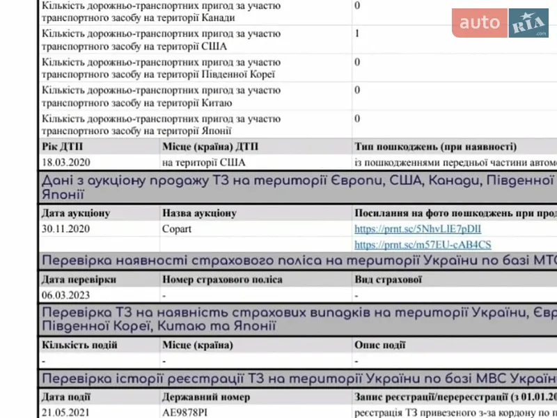The height and width of the screenshot is (418, 557).
Task: Click the 'реєстрація ТЗ привезеного з-за кордону' cell
Action: point(456,412)
